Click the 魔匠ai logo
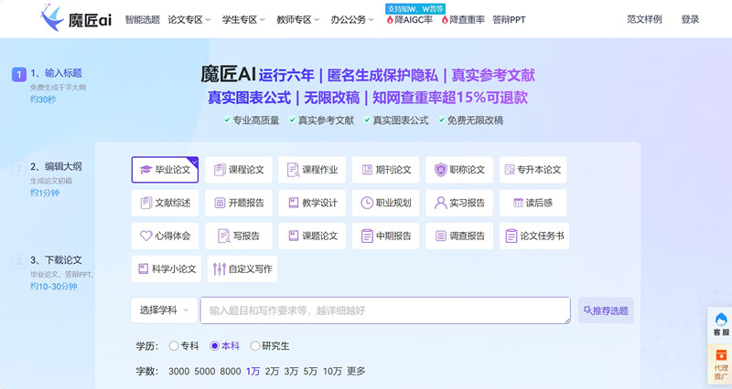Image resolution: width=732 pixels, height=389 pixels. (76, 18)
